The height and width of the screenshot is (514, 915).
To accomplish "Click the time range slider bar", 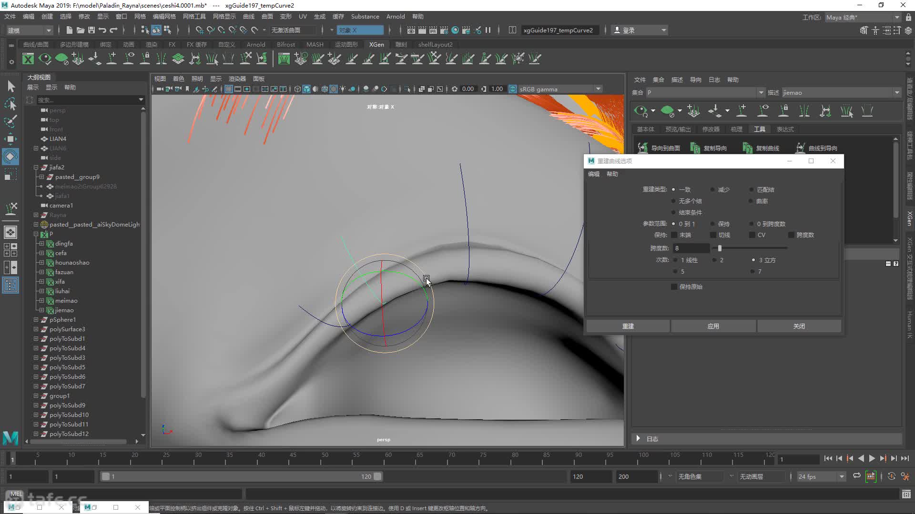I will tap(241, 476).
